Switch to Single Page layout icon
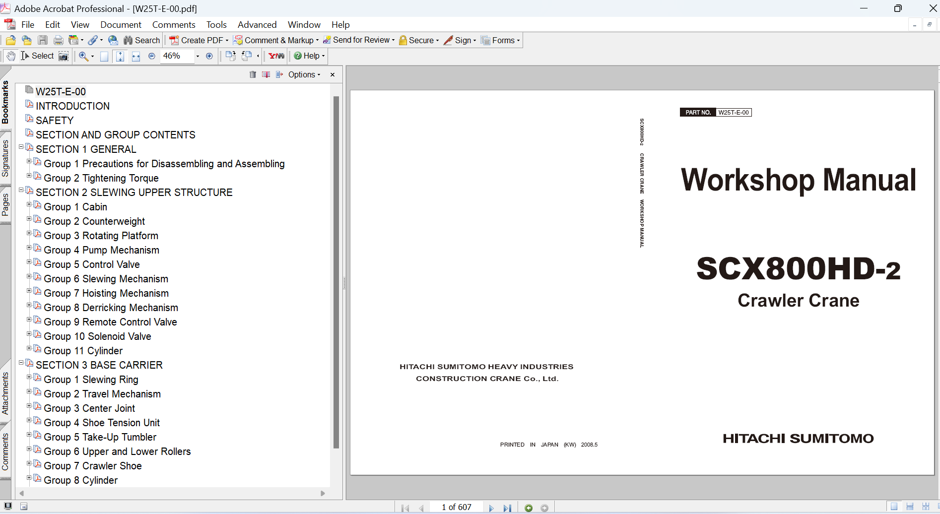Screen dimensions: 940x514 894,507
